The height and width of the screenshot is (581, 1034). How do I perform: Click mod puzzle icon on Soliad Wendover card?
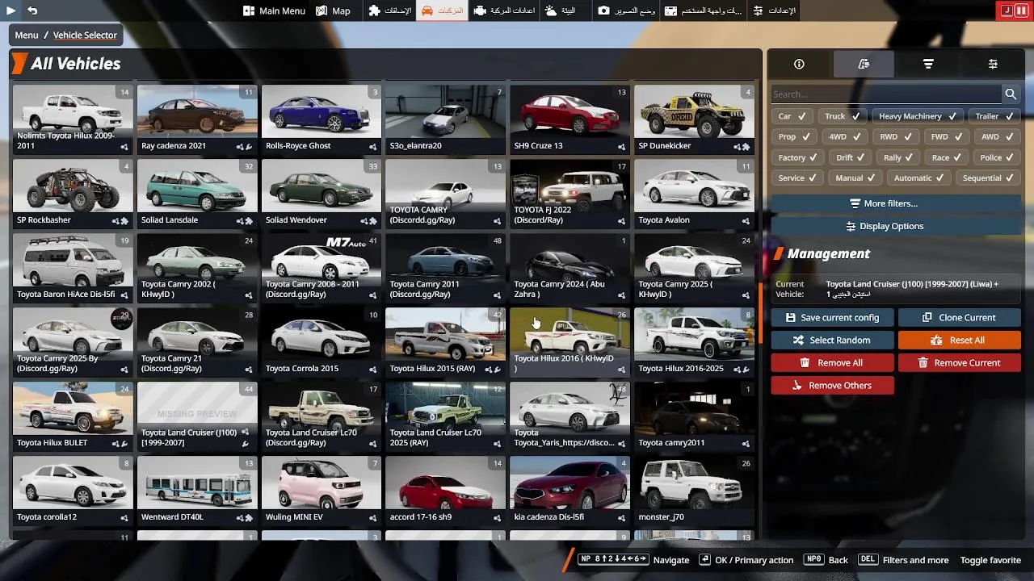(372, 221)
